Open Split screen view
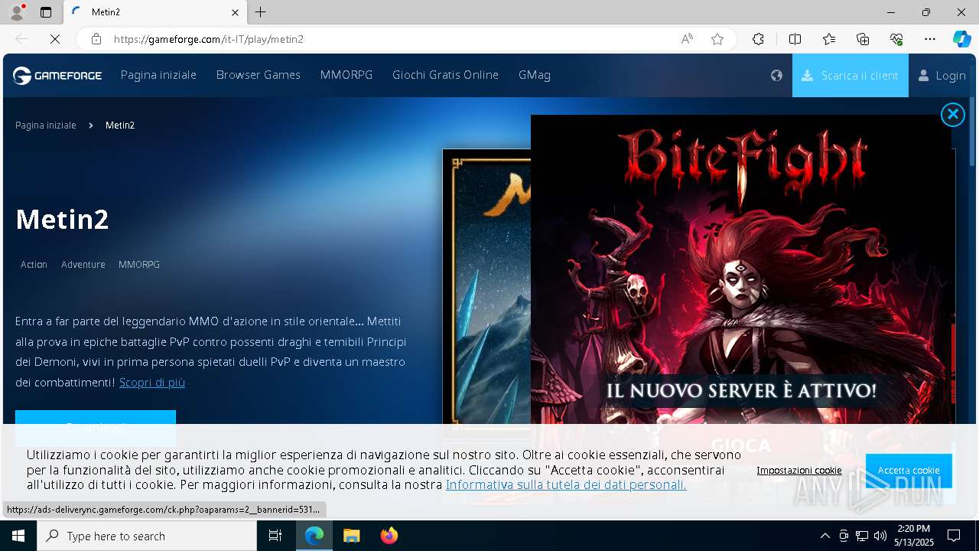 795,39
